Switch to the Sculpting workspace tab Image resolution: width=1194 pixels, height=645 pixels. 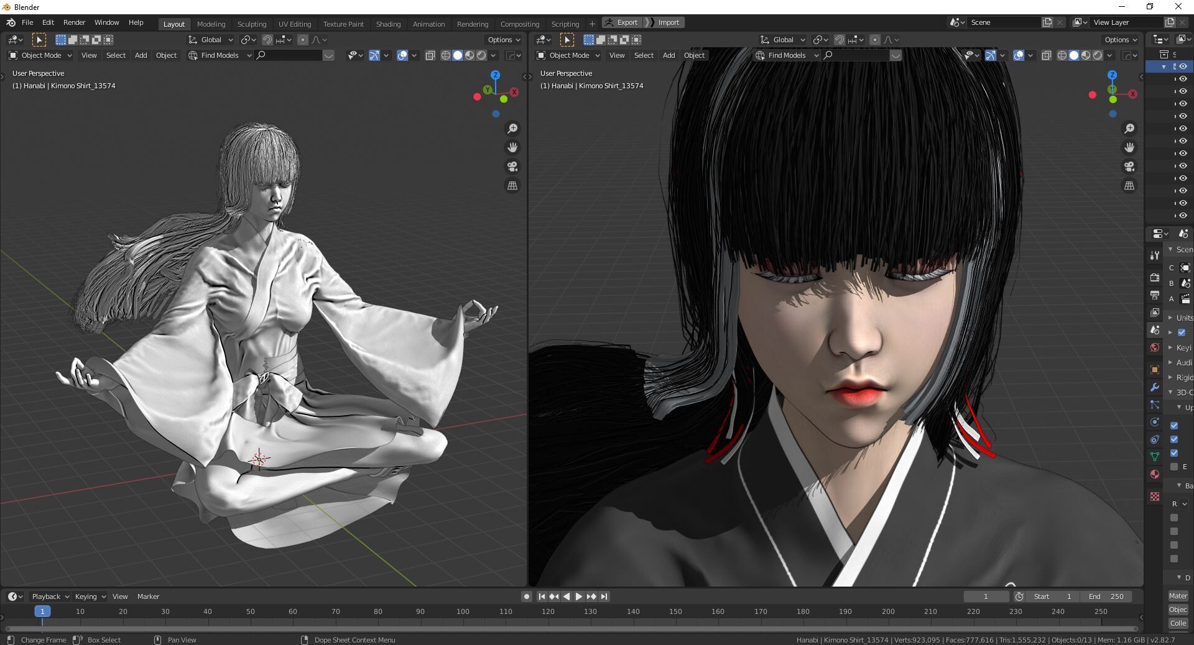coord(251,24)
